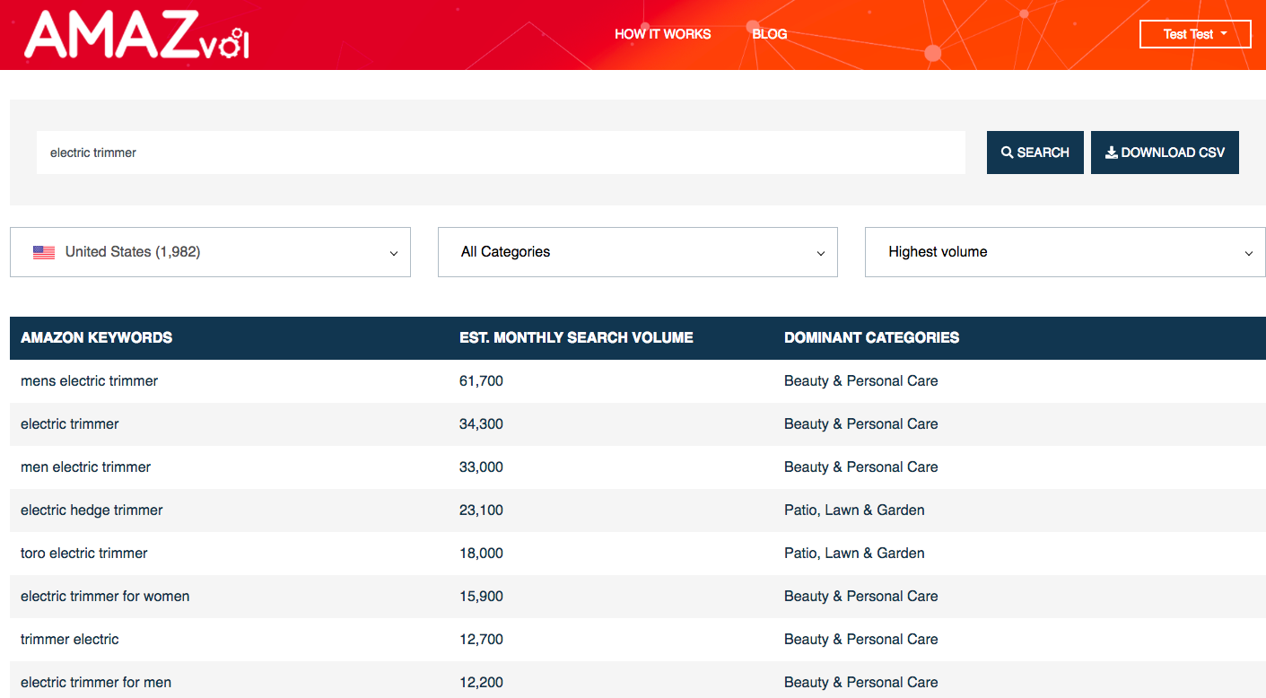Click the Est. Monthly Search Volume header
Image resolution: width=1266 pixels, height=698 pixels.
coord(576,338)
